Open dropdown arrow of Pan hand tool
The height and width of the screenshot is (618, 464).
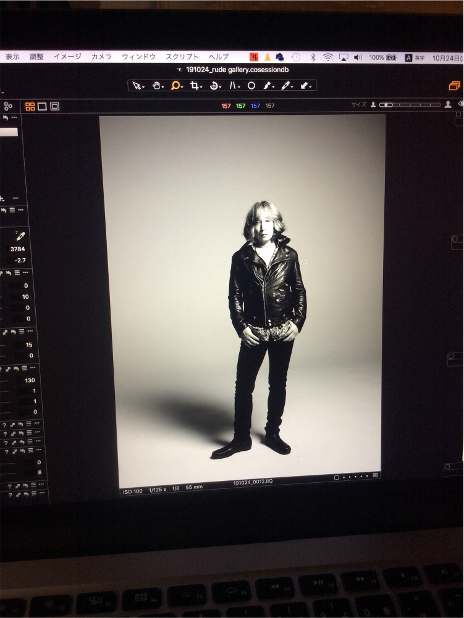[162, 87]
